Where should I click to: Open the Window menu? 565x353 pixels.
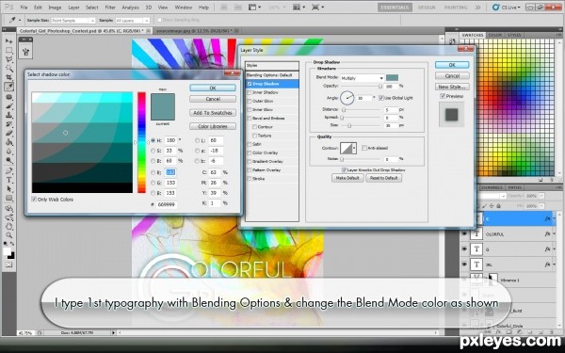pos(183,8)
